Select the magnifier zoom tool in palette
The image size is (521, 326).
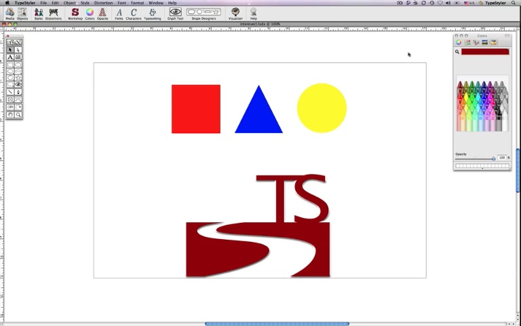(x=18, y=115)
